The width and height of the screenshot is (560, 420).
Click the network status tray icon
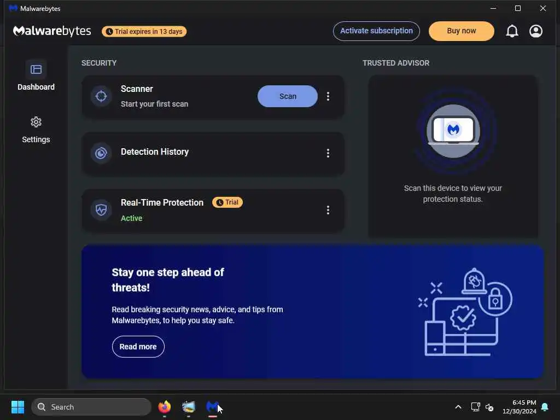(475, 407)
